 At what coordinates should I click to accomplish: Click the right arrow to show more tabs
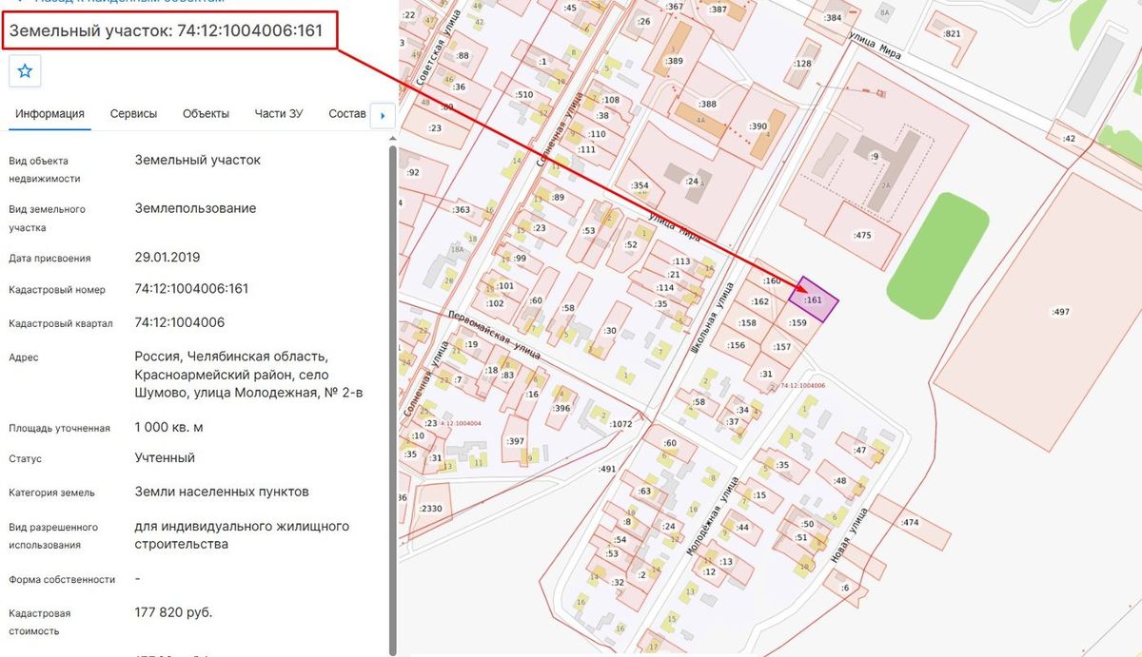coord(382,115)
